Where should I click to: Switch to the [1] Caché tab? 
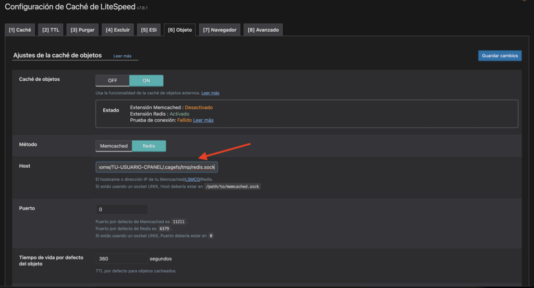(20, 30)
